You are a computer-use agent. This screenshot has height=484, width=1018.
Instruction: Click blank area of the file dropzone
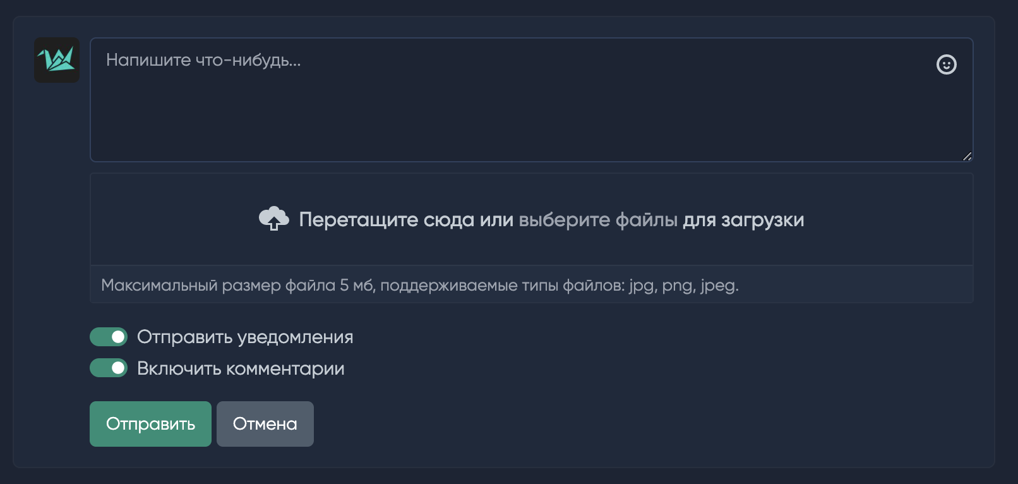[x=532, y=190]
